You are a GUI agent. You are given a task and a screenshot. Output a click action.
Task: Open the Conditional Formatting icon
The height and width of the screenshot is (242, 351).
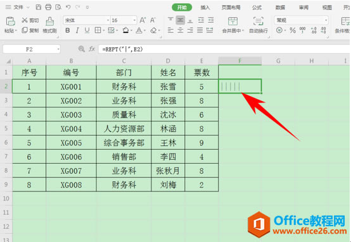345,21
